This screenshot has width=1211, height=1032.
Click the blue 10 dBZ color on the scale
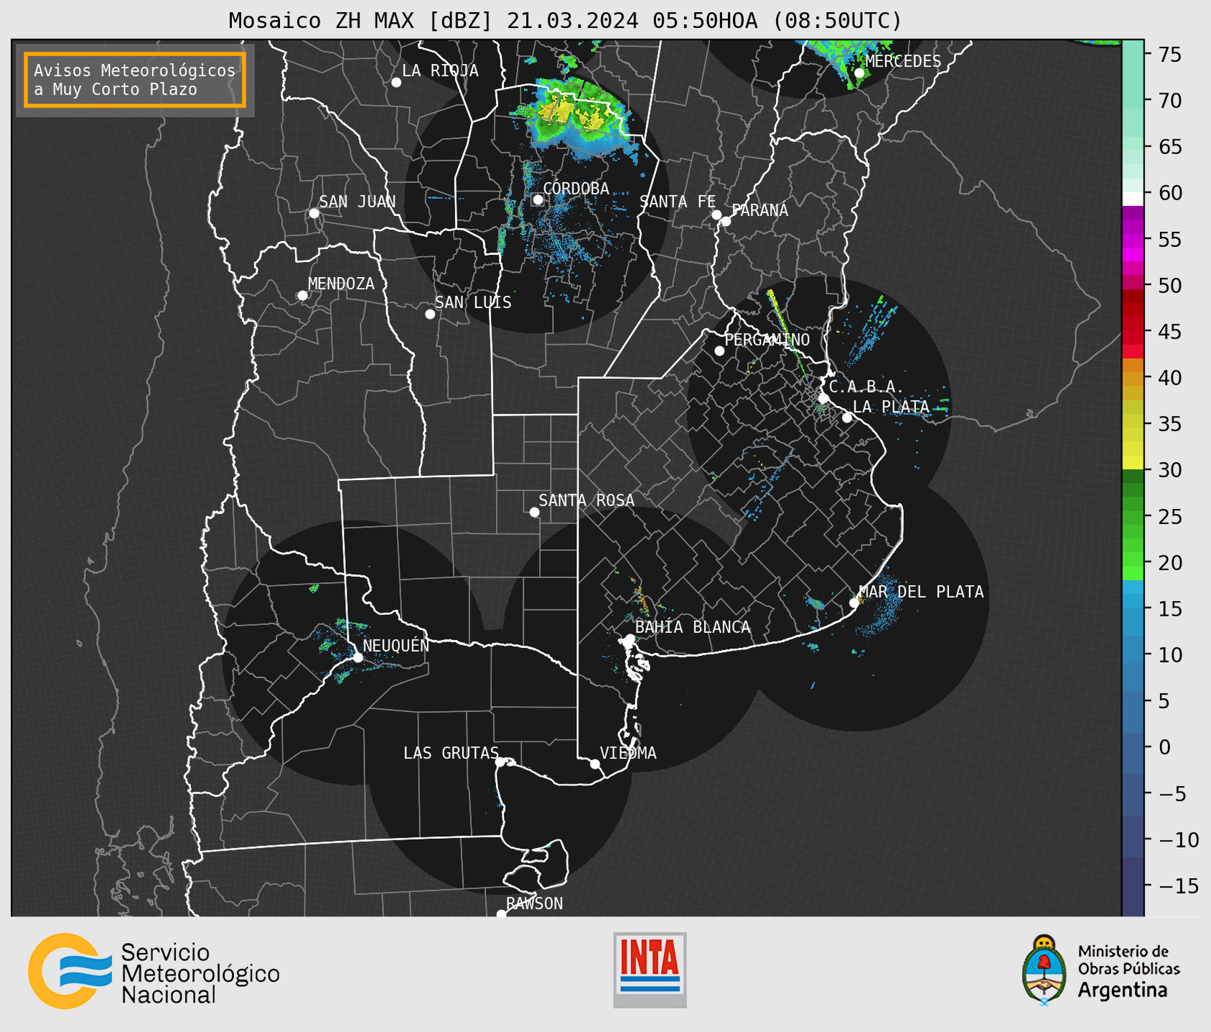pyautogui.click(x=1132, y=655)
